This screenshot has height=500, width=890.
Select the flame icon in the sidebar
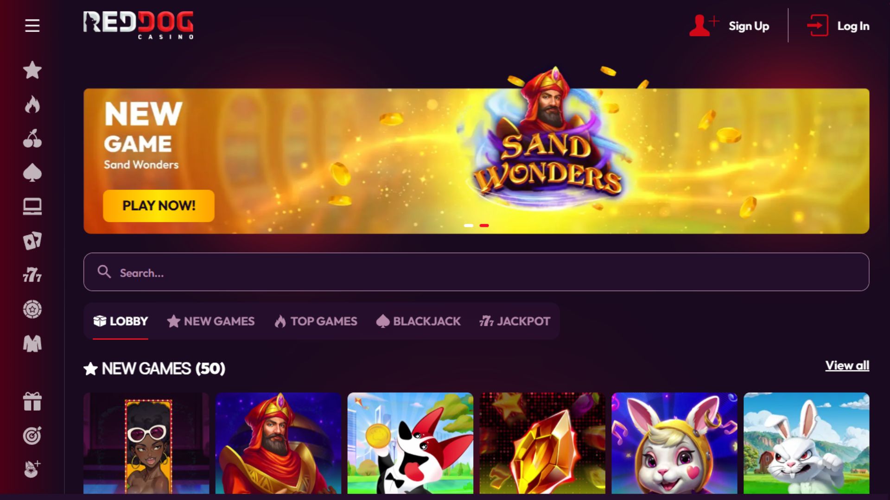pyautogui.click(x=32, y=105)
